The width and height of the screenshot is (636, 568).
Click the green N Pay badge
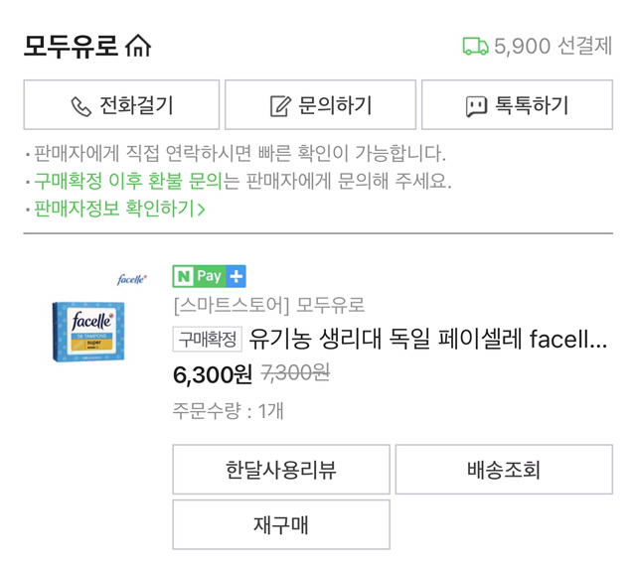click(x=199, y=276)
